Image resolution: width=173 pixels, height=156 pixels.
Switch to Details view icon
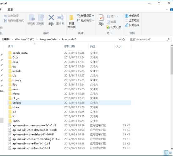(166, 153)
